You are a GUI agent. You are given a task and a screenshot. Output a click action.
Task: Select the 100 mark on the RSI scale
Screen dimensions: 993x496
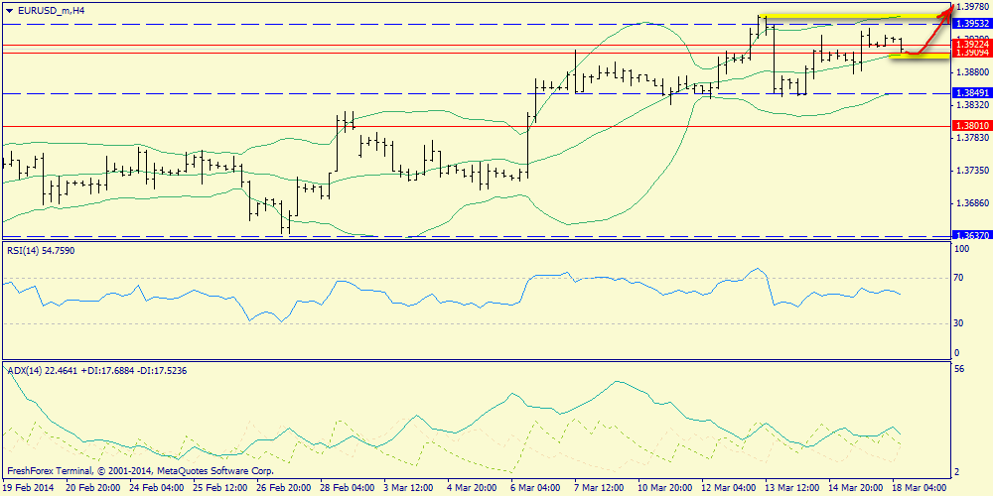click(x=962, y=249)
